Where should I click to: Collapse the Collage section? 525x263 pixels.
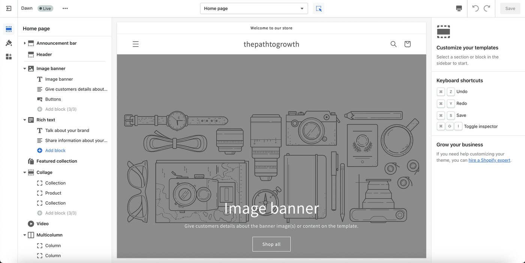pos(25,173)
